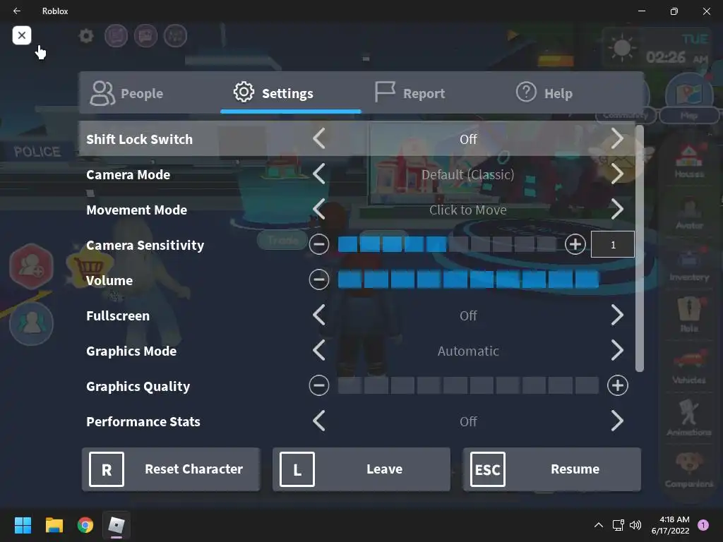Open the Settings tab
The width and height of the screenshot is (723, 542).
tap(273, 93)
